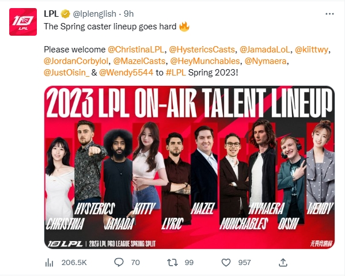The image size is (345, 276).
Task: Open the @lplenglish handle
Action: point(94,14)
